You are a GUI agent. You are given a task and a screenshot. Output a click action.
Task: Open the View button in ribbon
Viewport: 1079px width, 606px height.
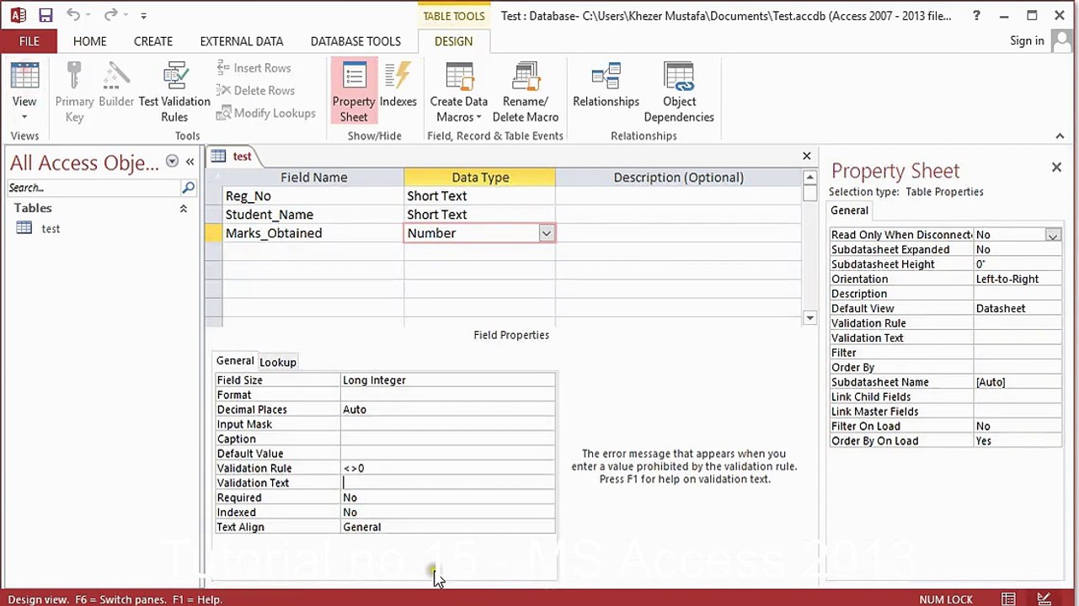[x=24, y=93]
